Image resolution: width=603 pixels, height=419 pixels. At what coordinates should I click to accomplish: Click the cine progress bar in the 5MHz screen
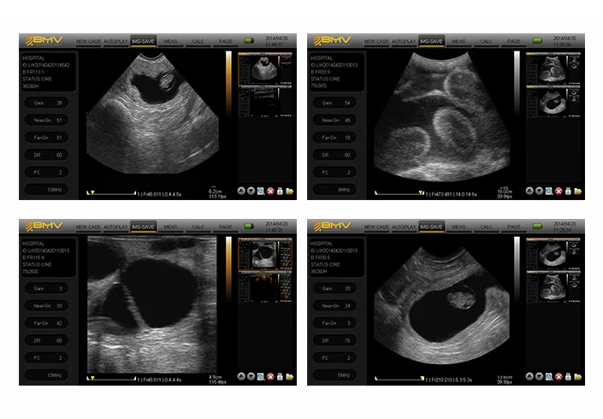[x=400, y=378]
